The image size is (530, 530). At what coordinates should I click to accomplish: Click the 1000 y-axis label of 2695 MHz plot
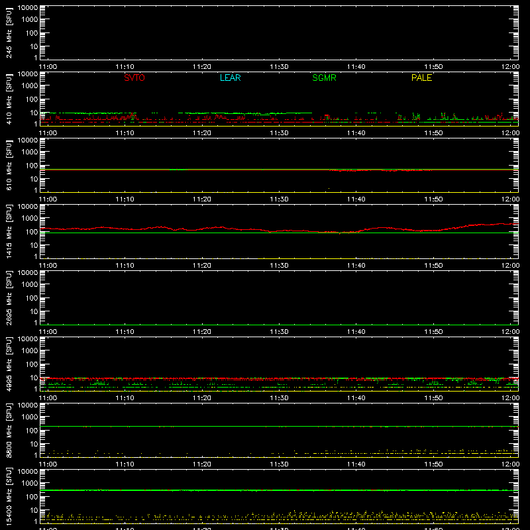pyautogui.click(x=30, y=284)
